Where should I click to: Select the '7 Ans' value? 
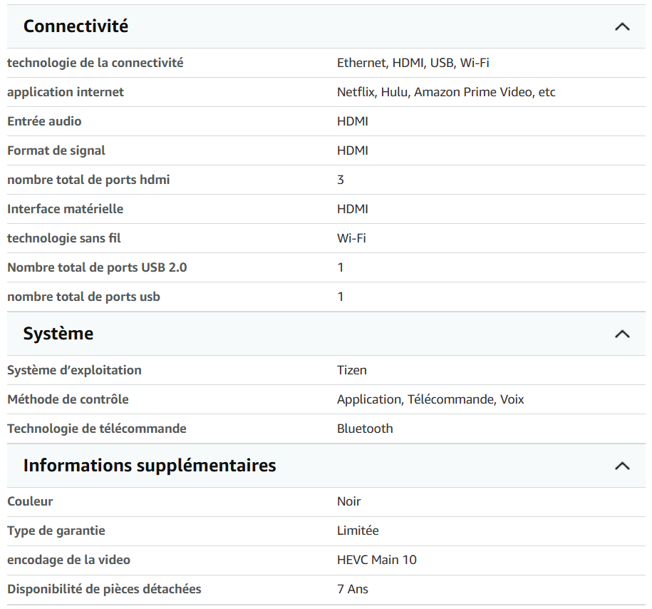point(353,589)
